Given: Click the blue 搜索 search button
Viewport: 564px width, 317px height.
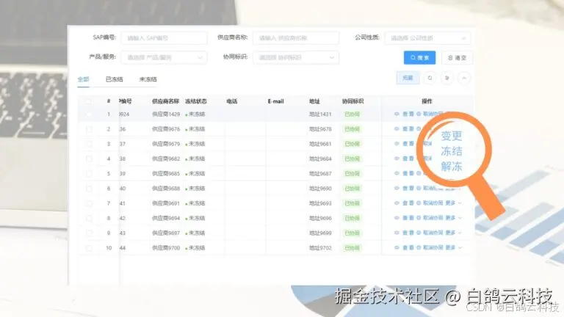Looking at the screenshot, I should click(x=419, y=58).
